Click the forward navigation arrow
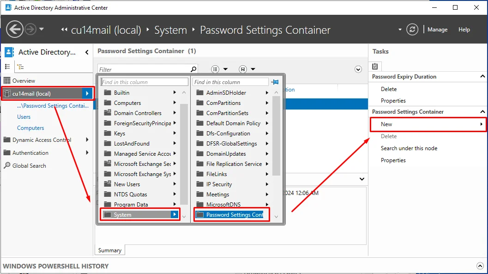This screenshot has height=274, width=488. [x=30, y=30]
